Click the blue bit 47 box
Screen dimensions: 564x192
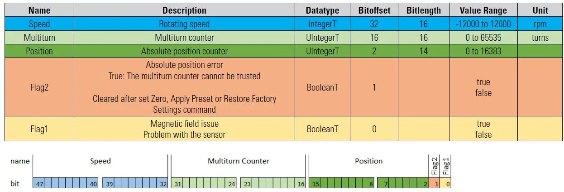39,184
